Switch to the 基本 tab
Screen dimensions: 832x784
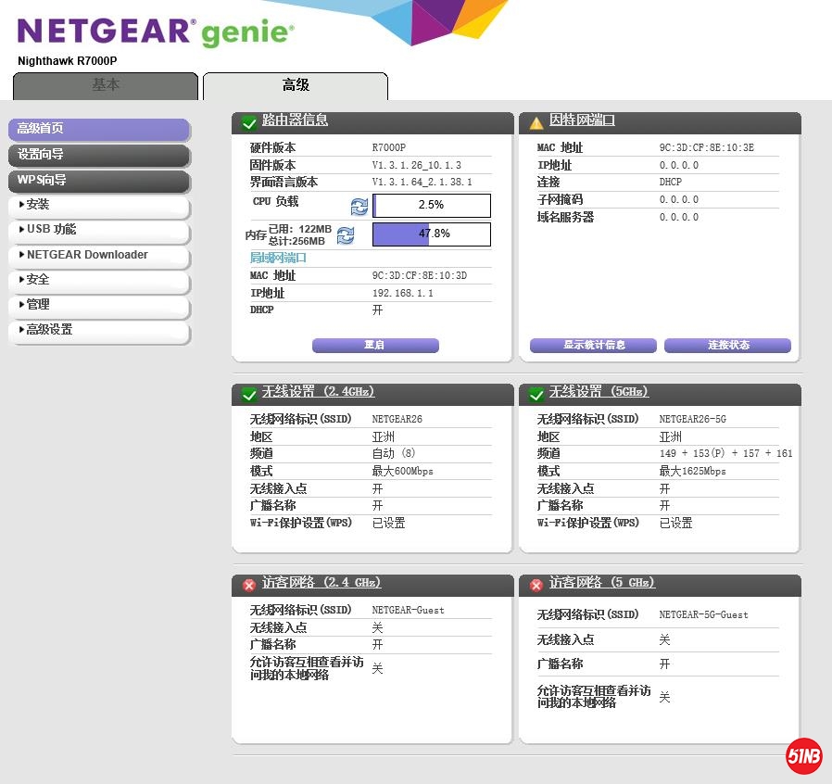point(106,85)
